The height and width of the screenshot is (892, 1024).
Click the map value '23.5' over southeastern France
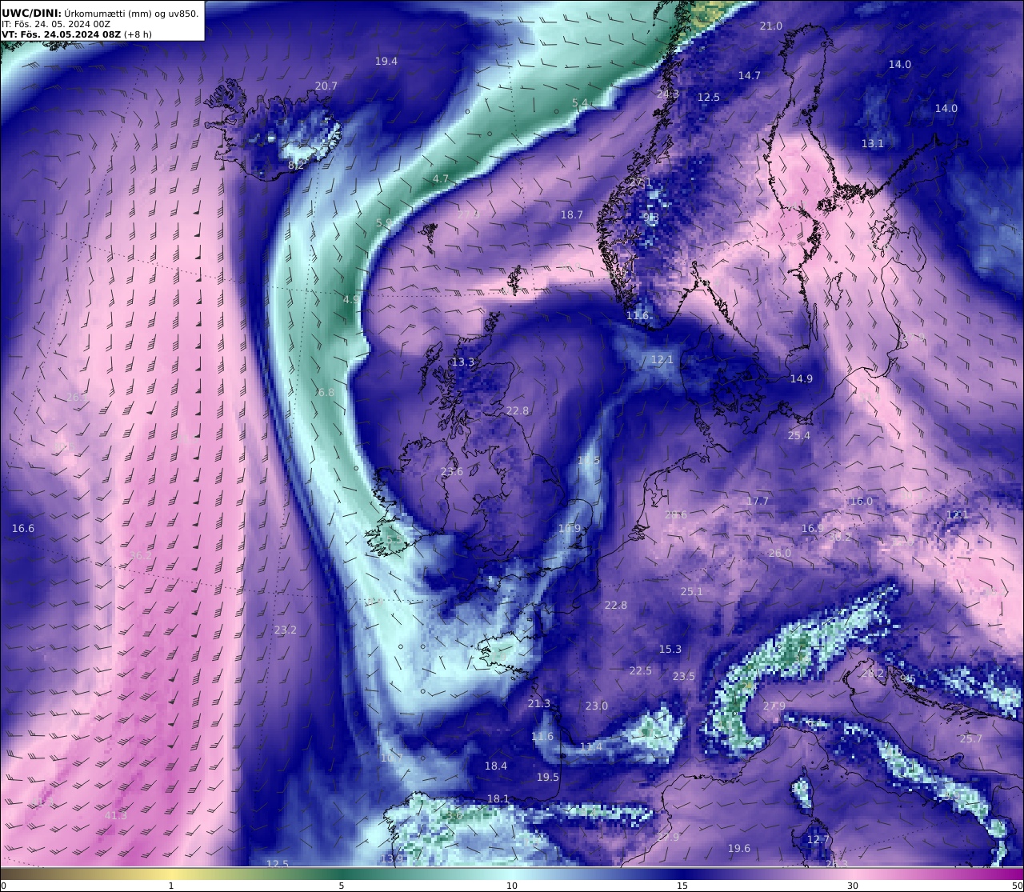[x=684, y=677]
